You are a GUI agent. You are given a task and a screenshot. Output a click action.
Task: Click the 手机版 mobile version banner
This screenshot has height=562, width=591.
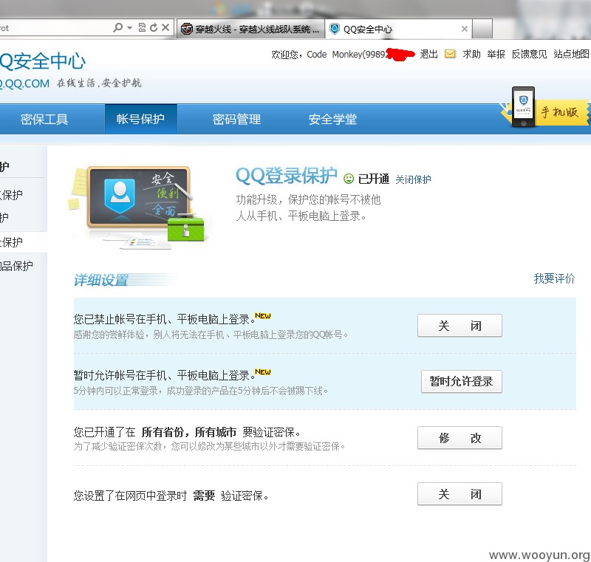[x=545, y=109]
